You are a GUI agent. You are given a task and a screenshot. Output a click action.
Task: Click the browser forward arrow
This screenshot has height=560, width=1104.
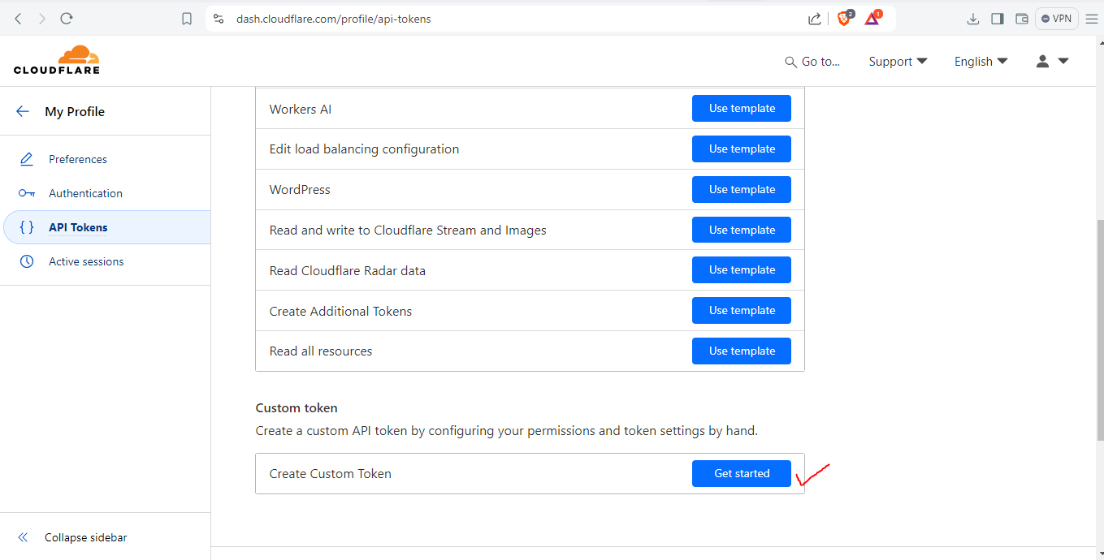[42, 19]
